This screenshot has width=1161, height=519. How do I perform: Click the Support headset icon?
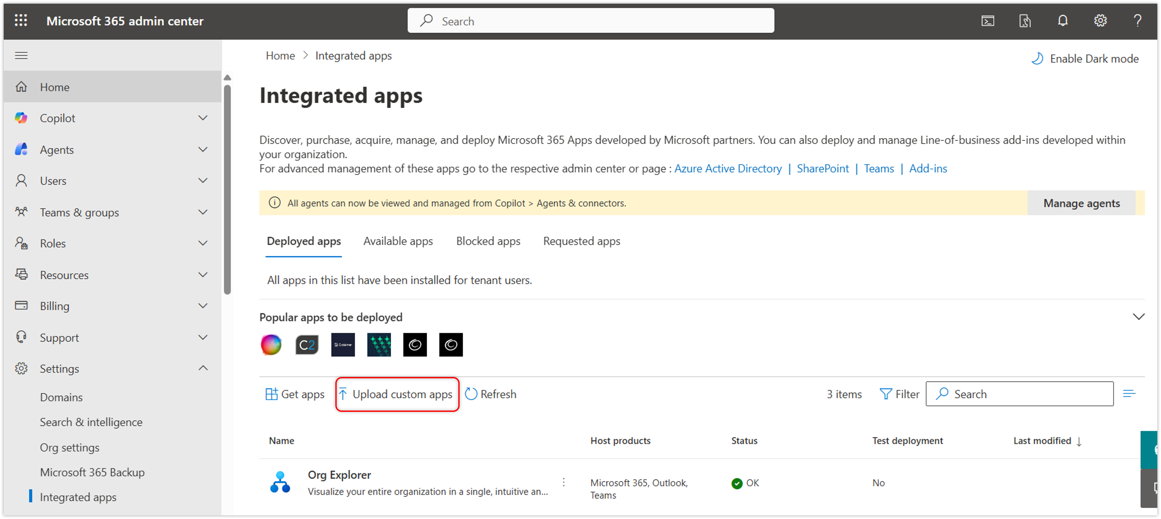click(21, 337)
